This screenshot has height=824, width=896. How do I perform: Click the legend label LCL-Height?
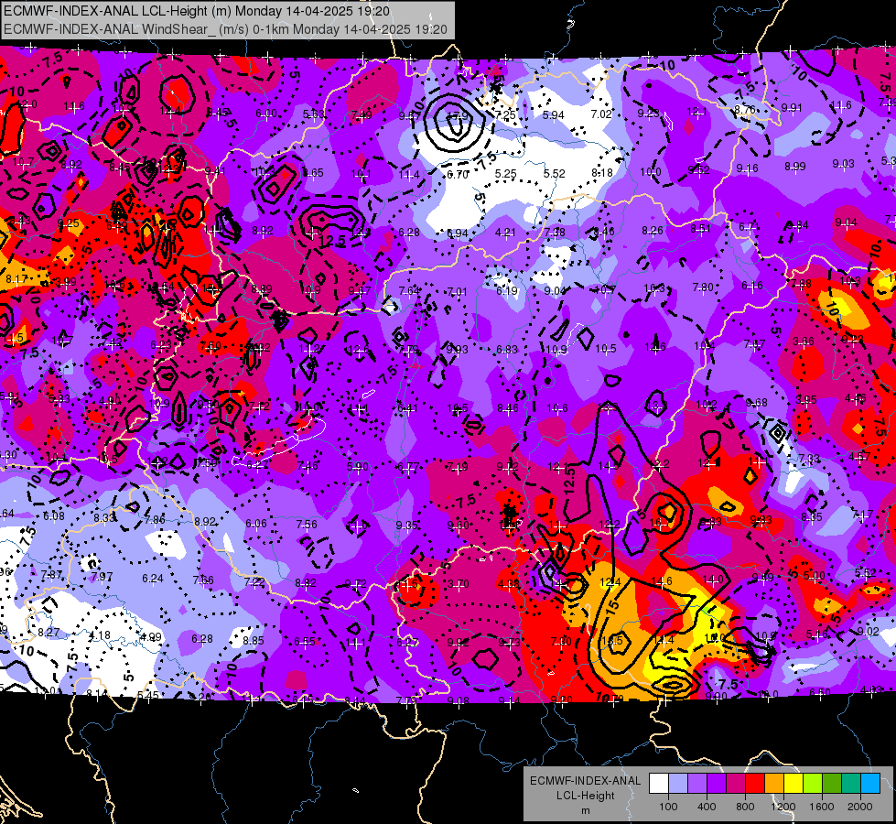[x=586, y=796]
